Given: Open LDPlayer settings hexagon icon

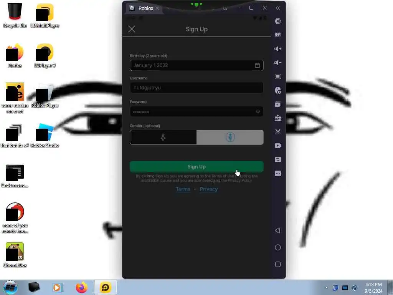Looking at the screenshot, I should pos(278,21).
